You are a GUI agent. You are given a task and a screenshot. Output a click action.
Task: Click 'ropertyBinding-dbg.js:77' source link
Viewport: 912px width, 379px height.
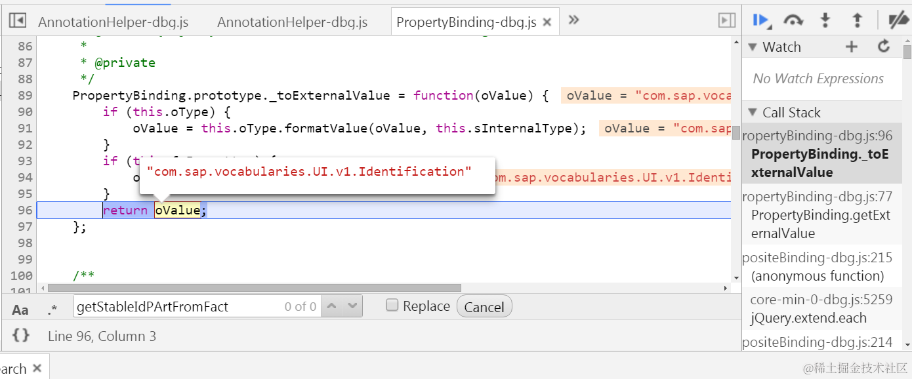(818, 197)
